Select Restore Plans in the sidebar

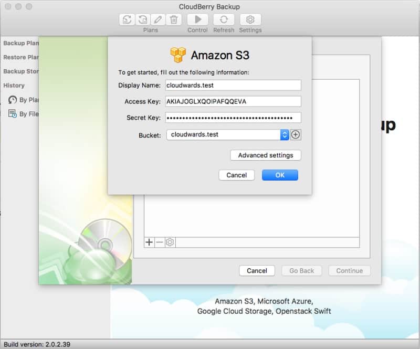pyautogui.click(x=21, y=57)
